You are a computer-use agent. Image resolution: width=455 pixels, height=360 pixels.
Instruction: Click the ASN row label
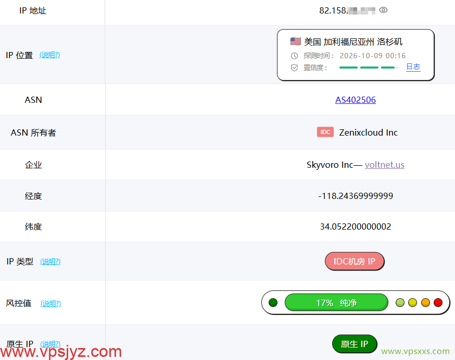[x=33, y=100]
